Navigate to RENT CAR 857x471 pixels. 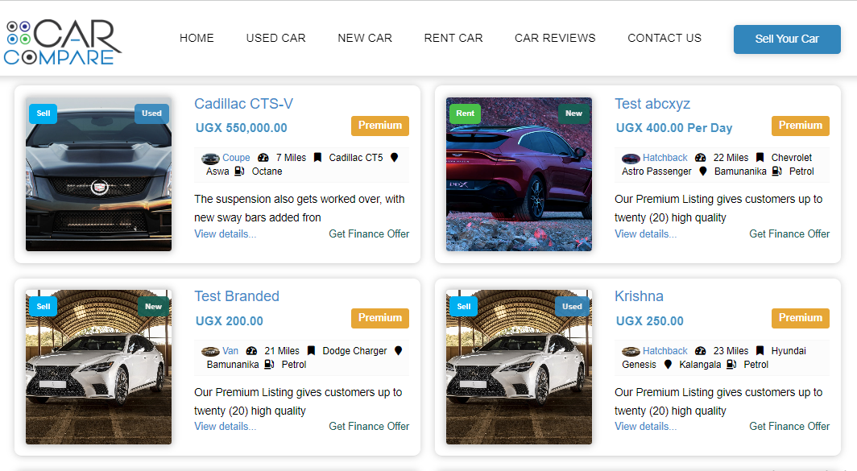pyautogui.click(x=453, y=39)
